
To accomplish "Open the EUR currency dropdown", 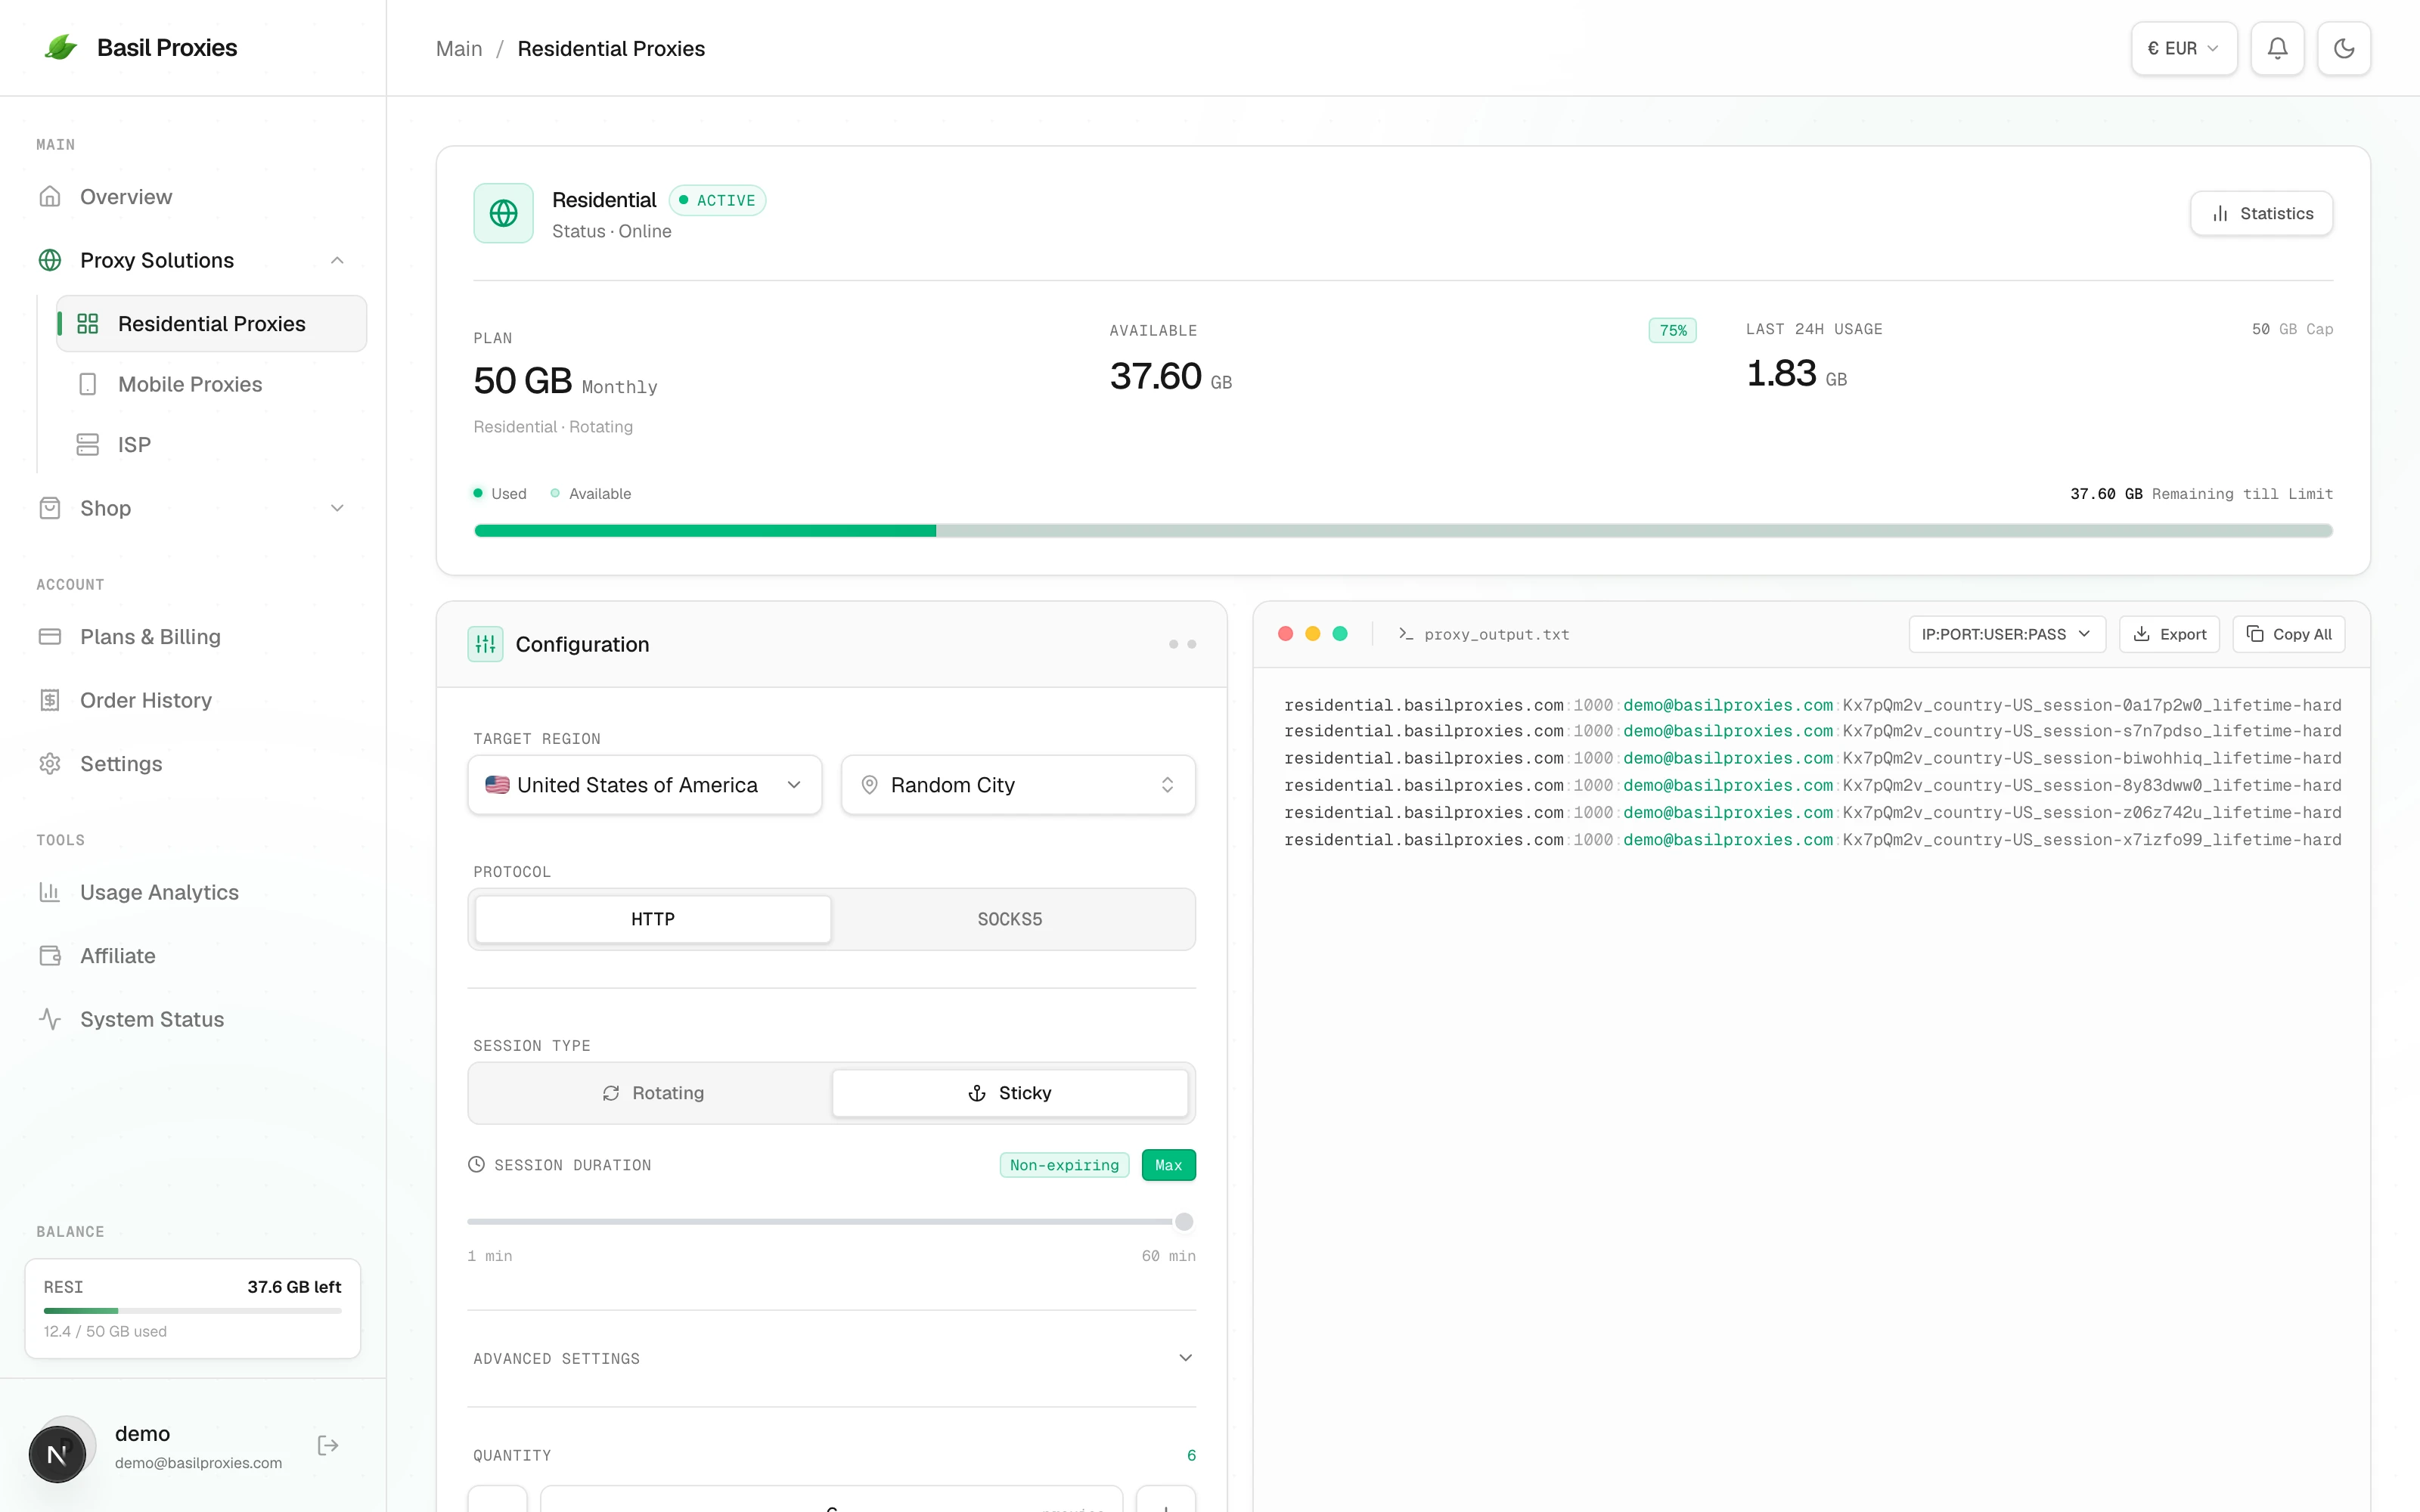I will (2183, 48).
